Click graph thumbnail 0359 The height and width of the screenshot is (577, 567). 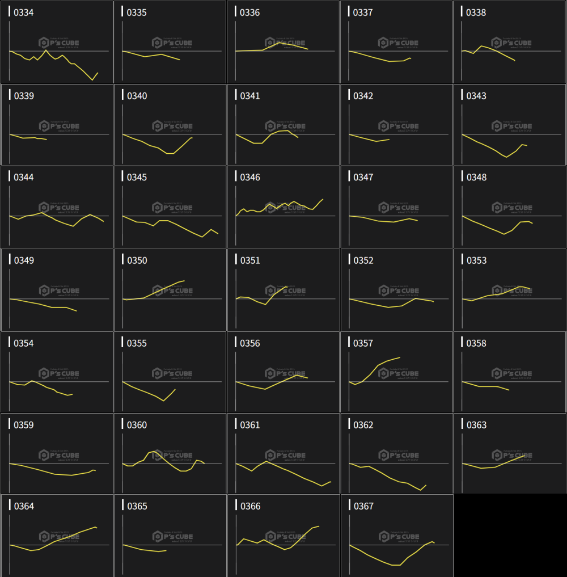(x=57, y=454)
